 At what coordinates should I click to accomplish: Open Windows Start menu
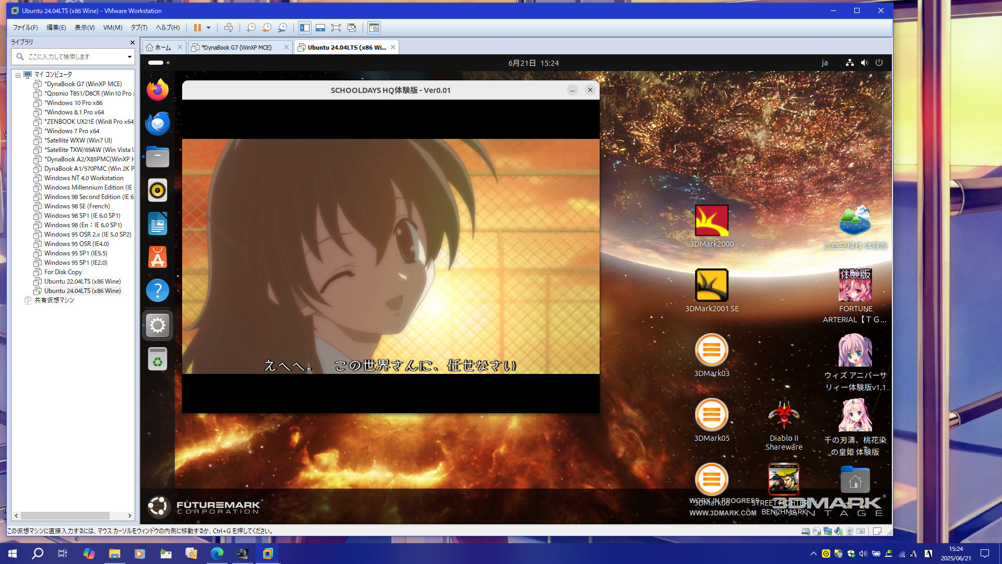[13, 554]
